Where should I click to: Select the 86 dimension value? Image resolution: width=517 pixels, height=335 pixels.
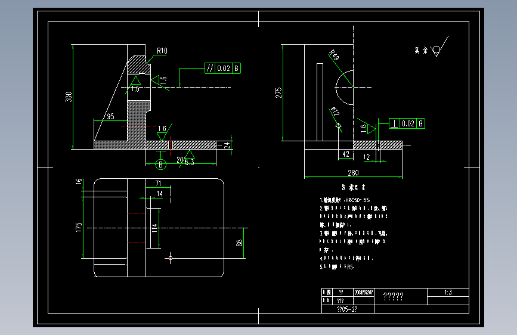pos(239,243)
